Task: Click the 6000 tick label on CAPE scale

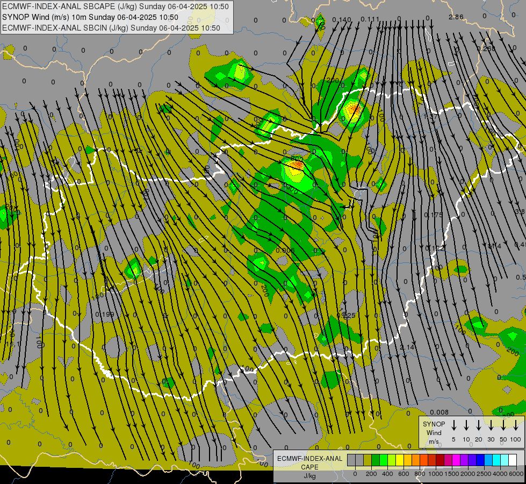Action: coord(516,474)
